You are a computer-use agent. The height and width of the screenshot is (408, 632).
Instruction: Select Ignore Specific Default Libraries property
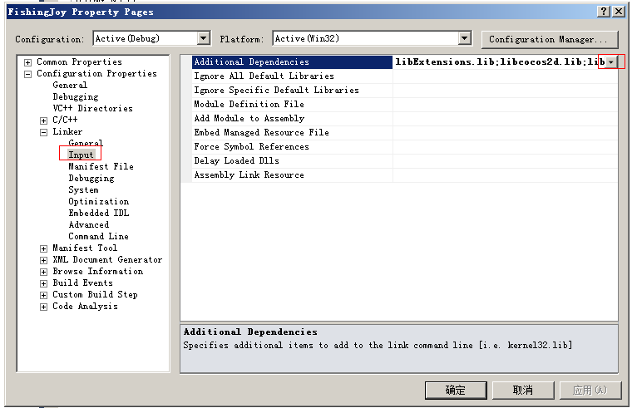tap(292, 91)
